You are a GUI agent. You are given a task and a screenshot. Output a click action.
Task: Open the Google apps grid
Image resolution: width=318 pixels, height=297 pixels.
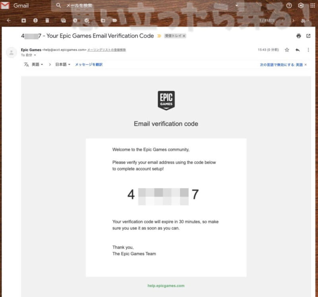pos(312,6)
